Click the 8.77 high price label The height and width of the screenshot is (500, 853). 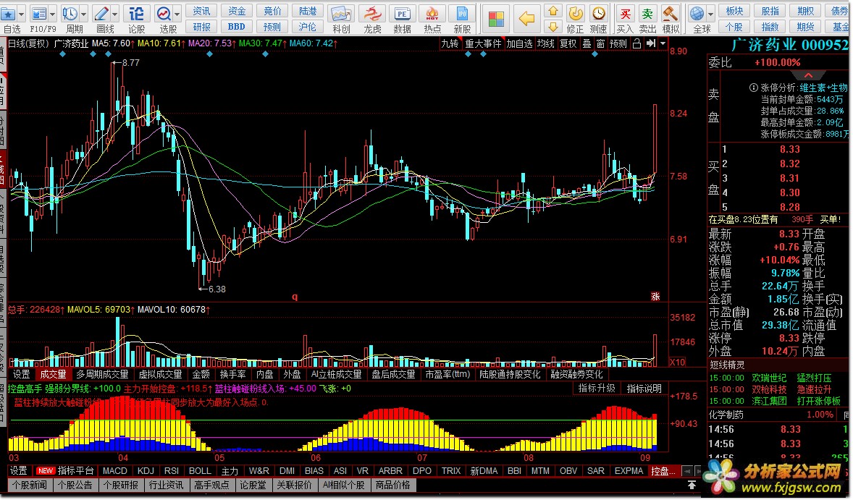pos(130,62)
